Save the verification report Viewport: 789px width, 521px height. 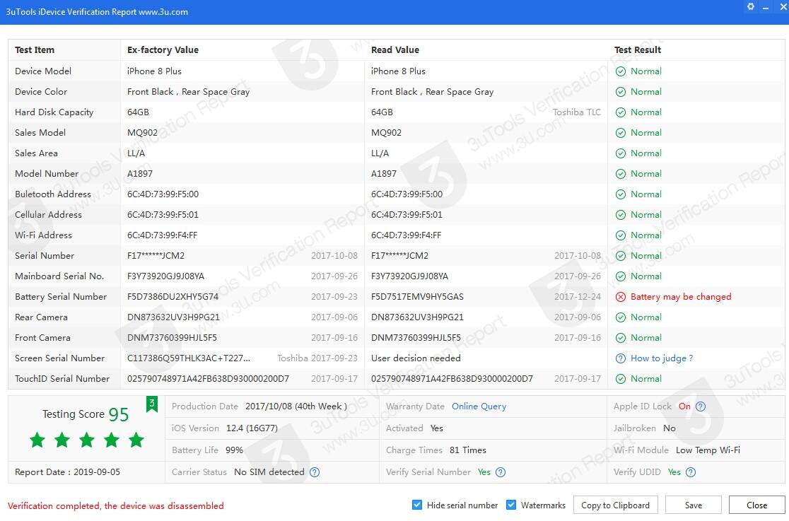[x=693, y=505]
